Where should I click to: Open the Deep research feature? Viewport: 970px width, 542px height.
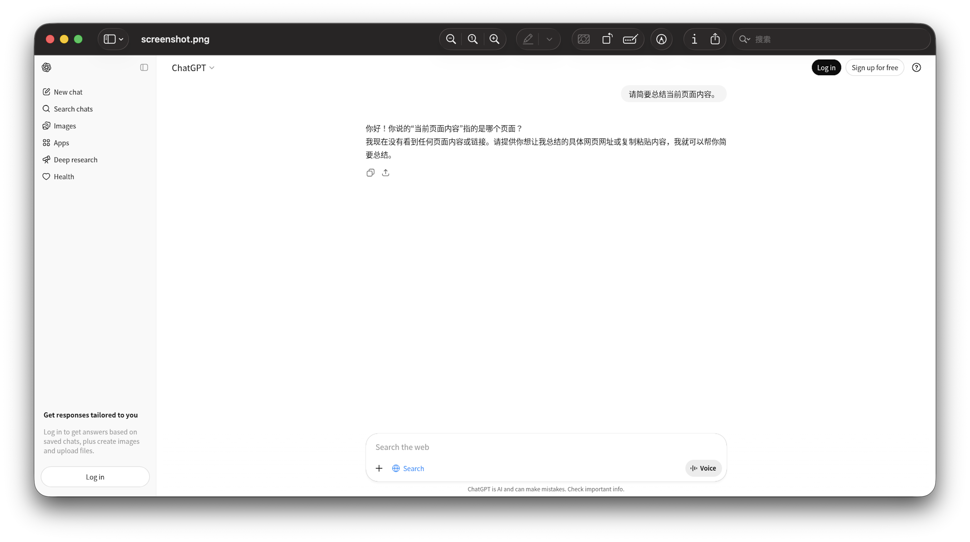pos(75,159)
